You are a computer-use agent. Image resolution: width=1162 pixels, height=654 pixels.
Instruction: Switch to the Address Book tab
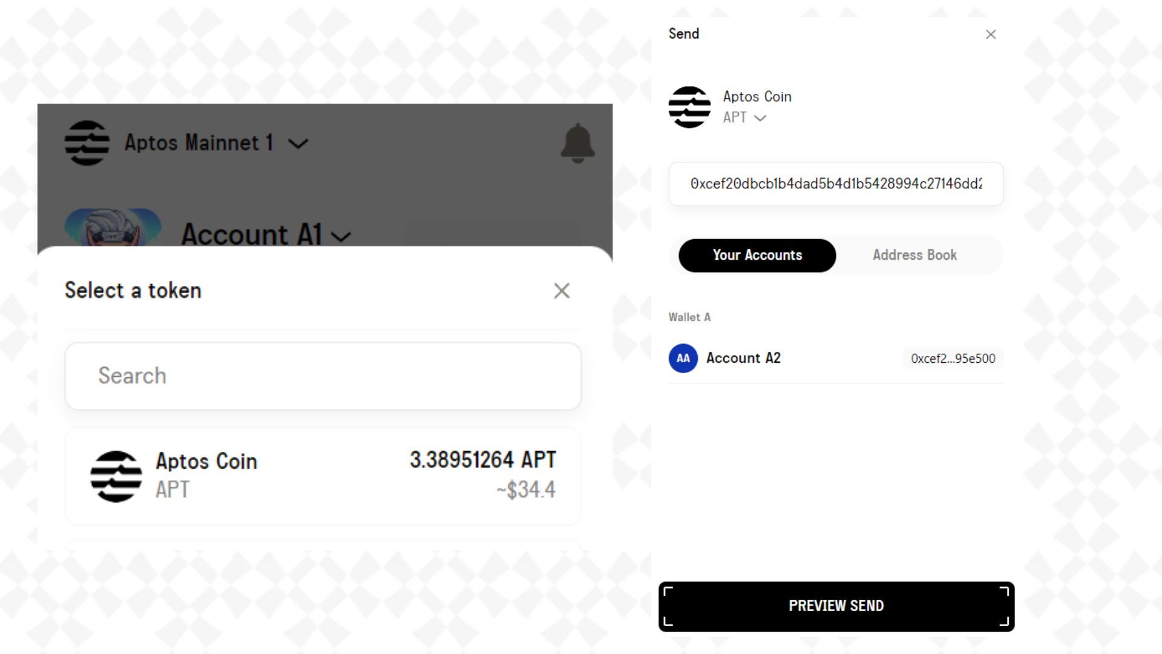[x=914, y=256]
